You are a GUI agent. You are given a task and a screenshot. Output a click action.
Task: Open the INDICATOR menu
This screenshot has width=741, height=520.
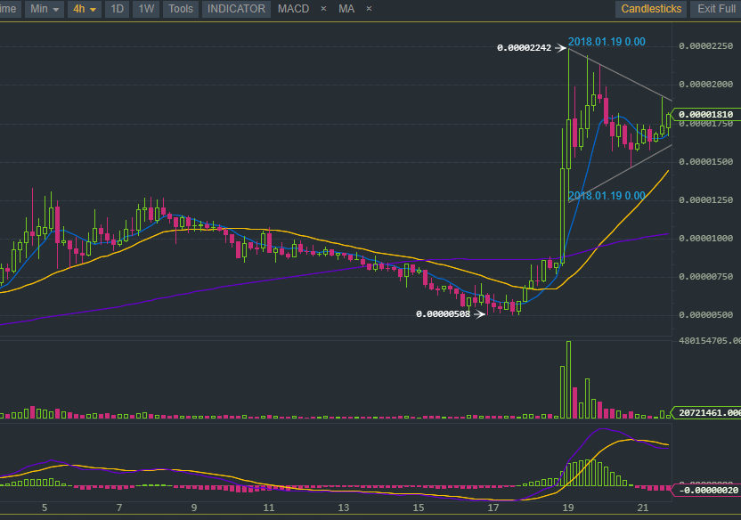(x=236, y=9)
